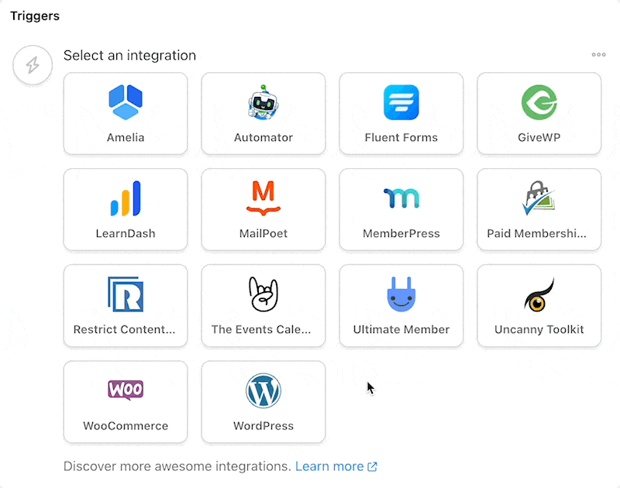Open the Learn more link
Screen dimensions: 620x488
336,466
